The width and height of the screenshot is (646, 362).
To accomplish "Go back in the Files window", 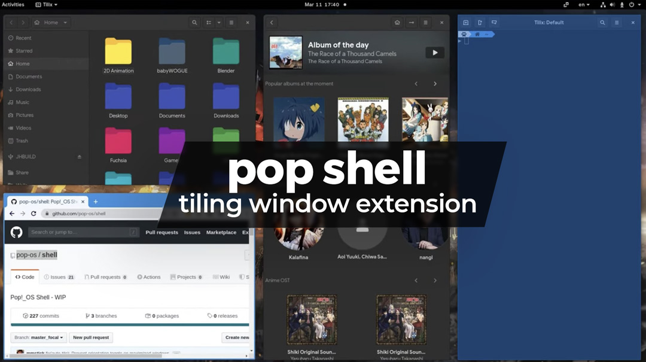I will tap(11, 22).
